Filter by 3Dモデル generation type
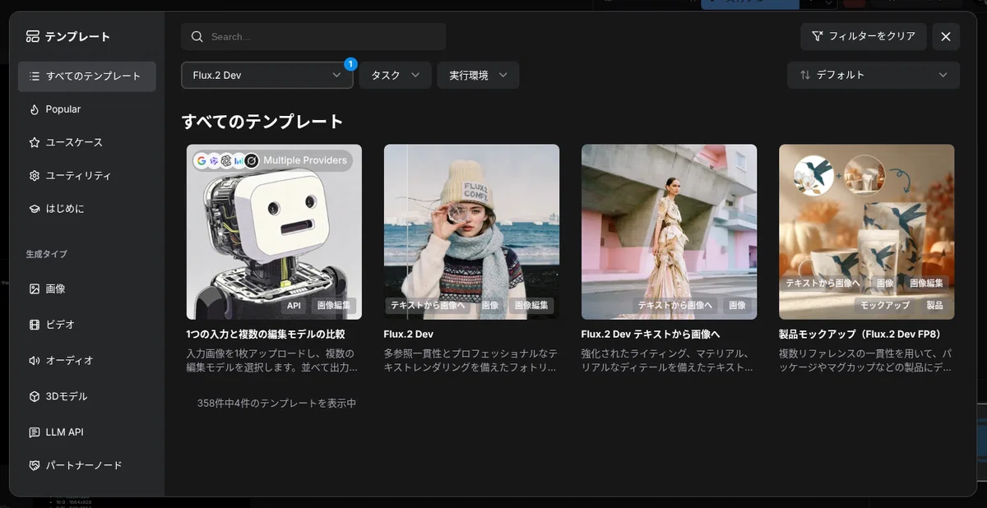This screenshot has height=508, width=987. click(87, 396)
